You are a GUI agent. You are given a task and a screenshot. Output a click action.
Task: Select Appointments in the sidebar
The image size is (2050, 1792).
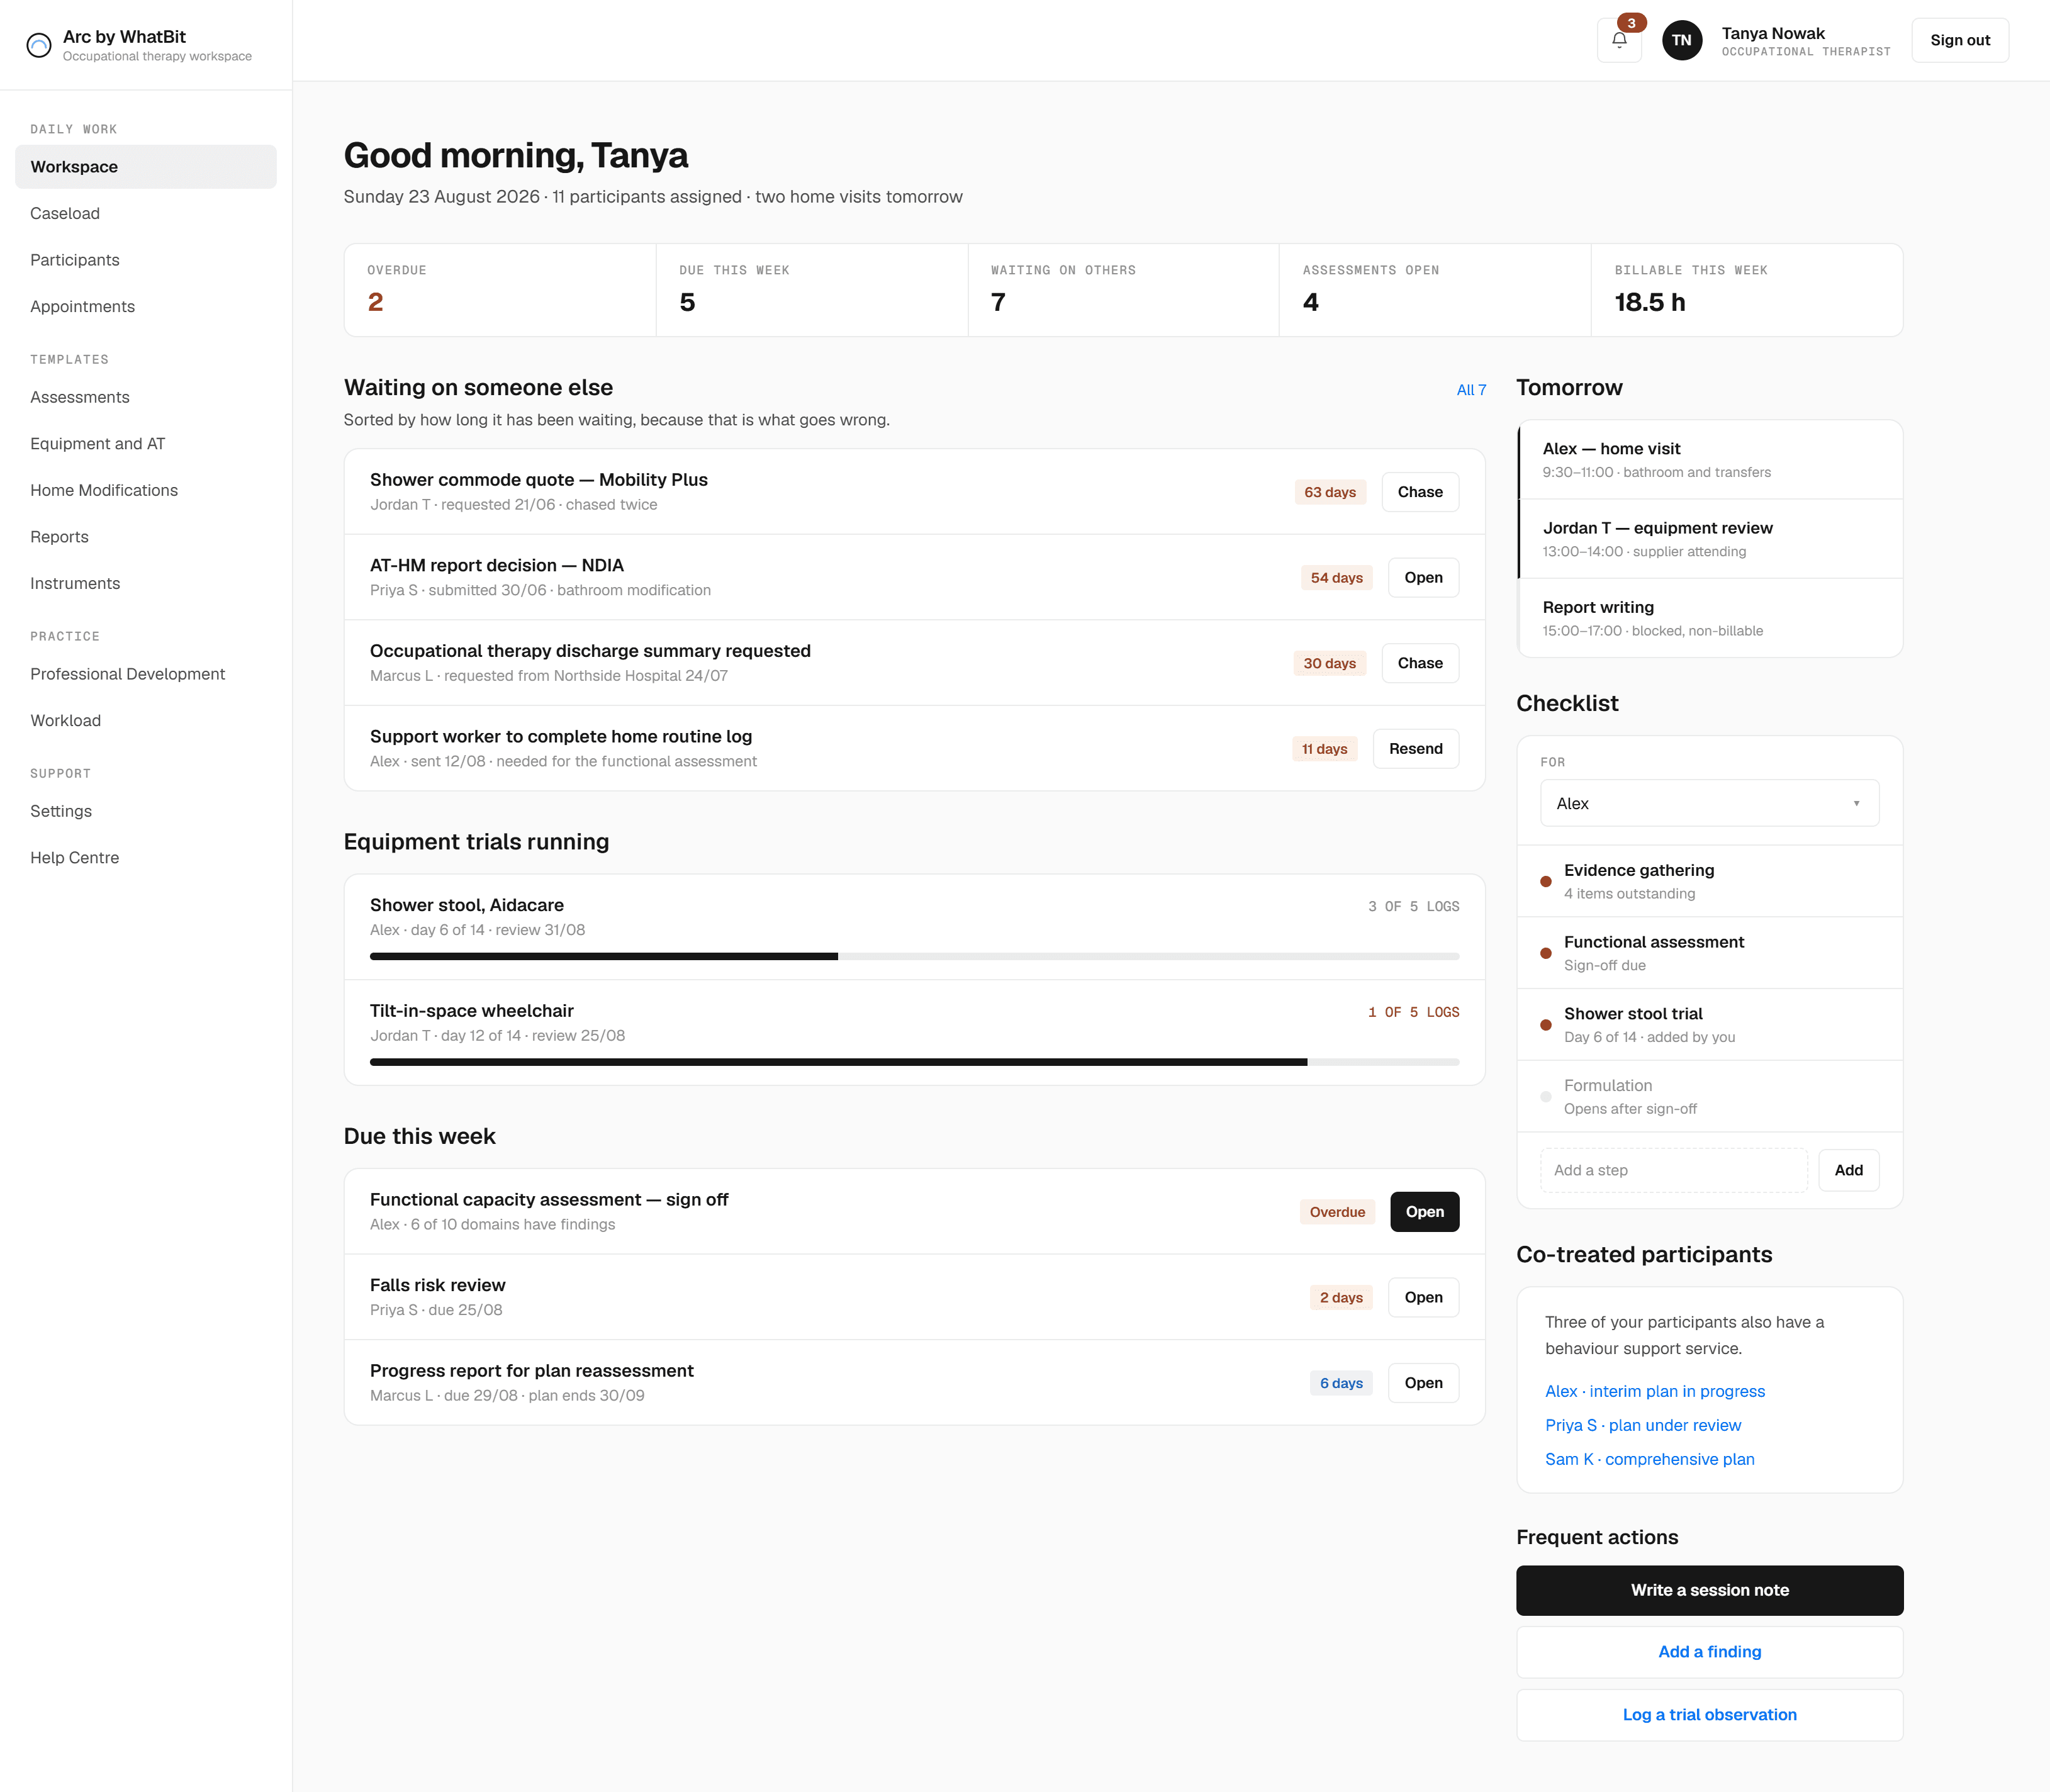[146, 306]
